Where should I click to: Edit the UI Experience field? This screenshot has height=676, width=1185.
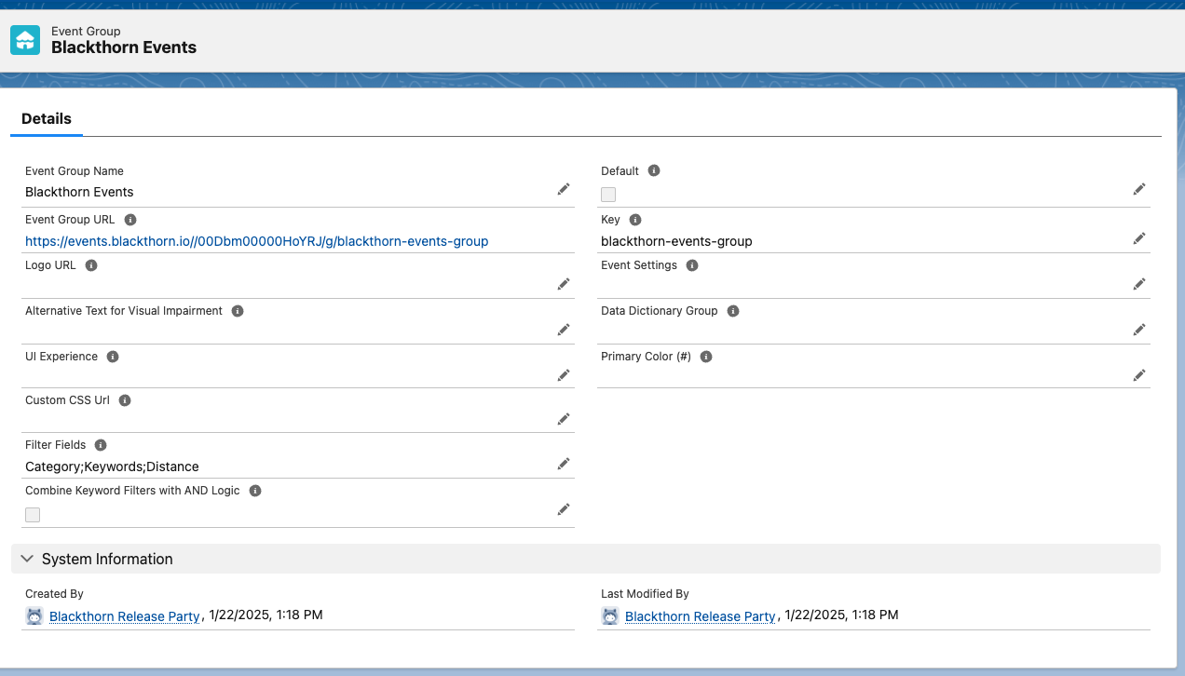564,375
